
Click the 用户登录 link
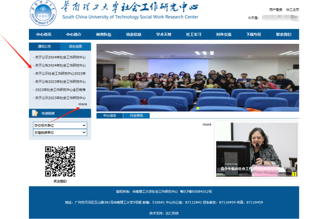pos(276,10)
